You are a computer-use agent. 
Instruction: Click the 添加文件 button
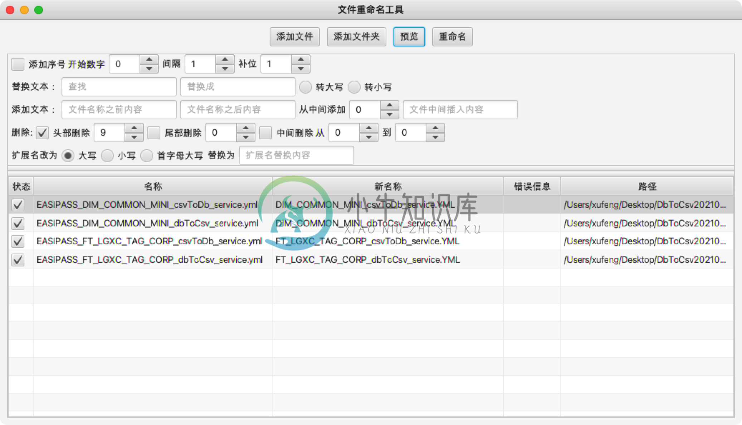(294, 36)
